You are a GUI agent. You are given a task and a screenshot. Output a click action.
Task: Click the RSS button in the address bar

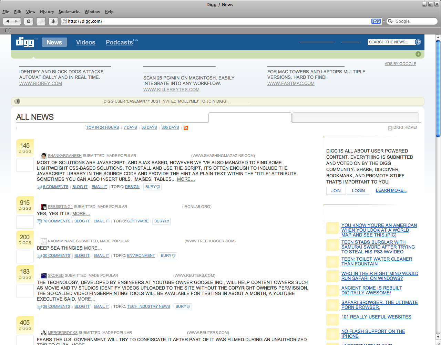click(x=376, y=21)
